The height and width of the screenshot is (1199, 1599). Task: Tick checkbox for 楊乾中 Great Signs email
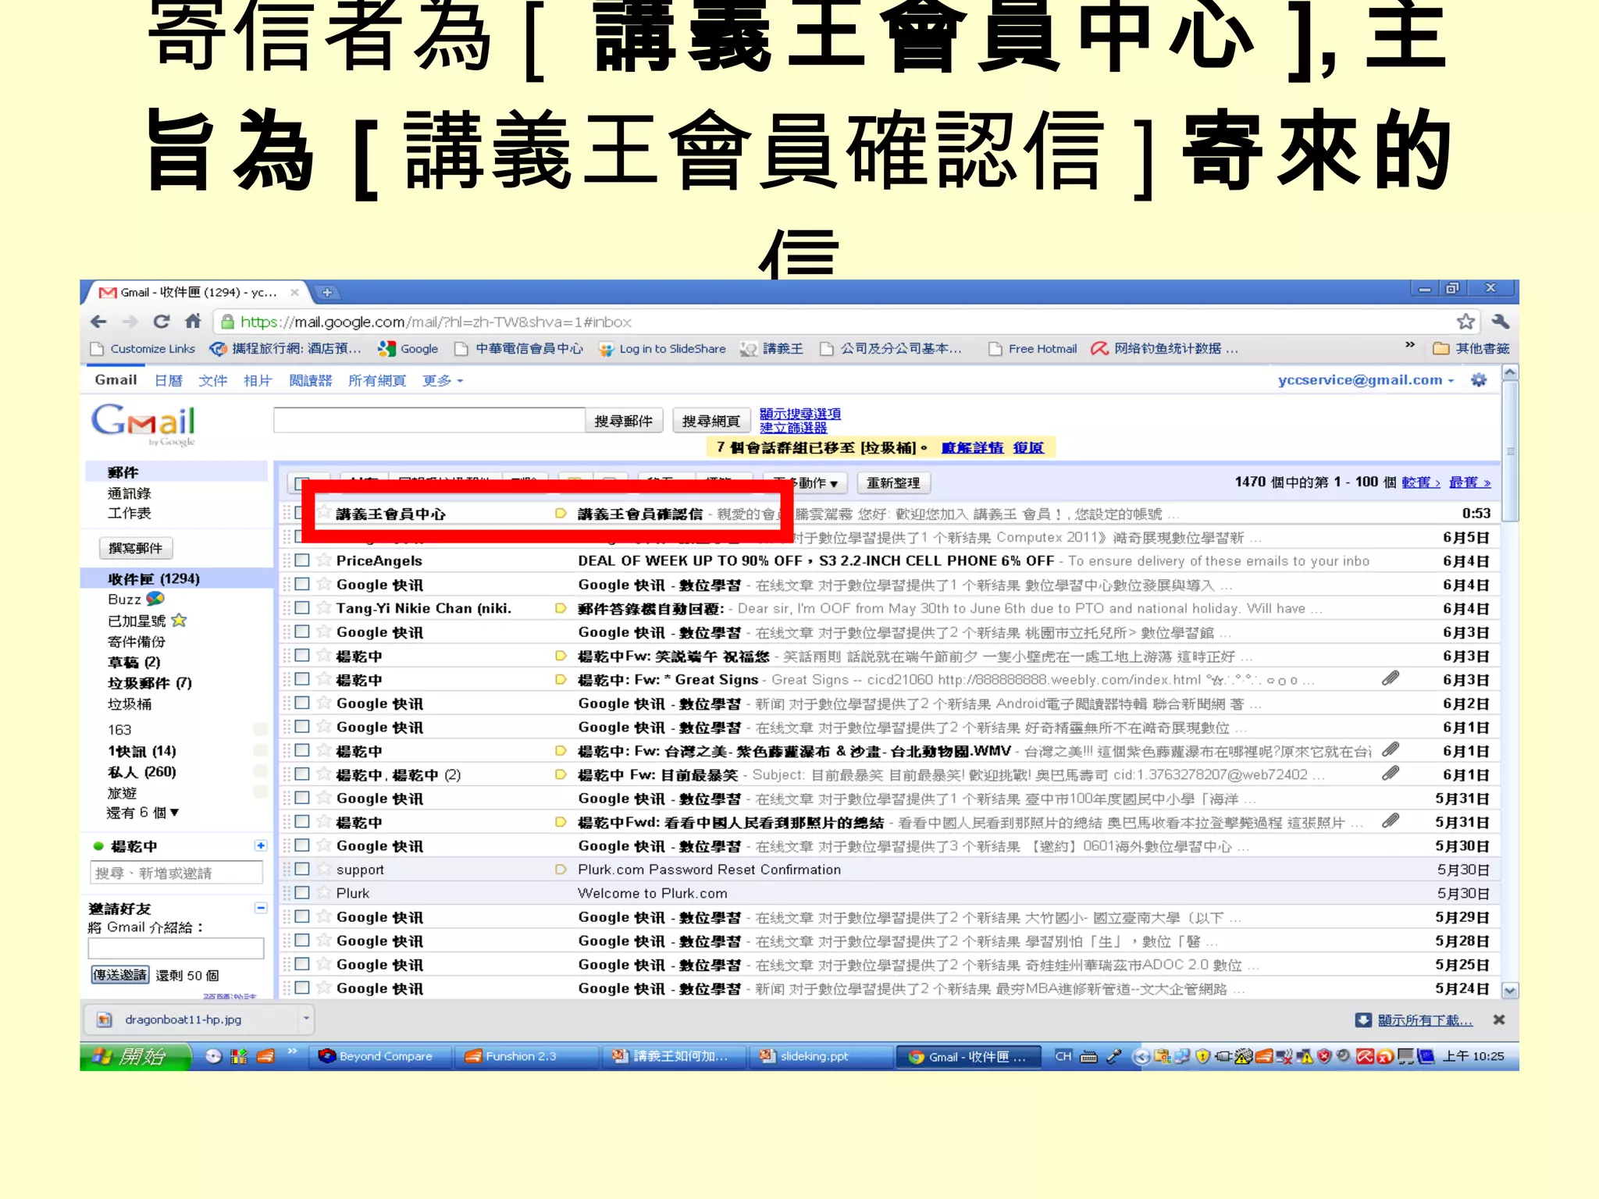click(x=302, y=679)
